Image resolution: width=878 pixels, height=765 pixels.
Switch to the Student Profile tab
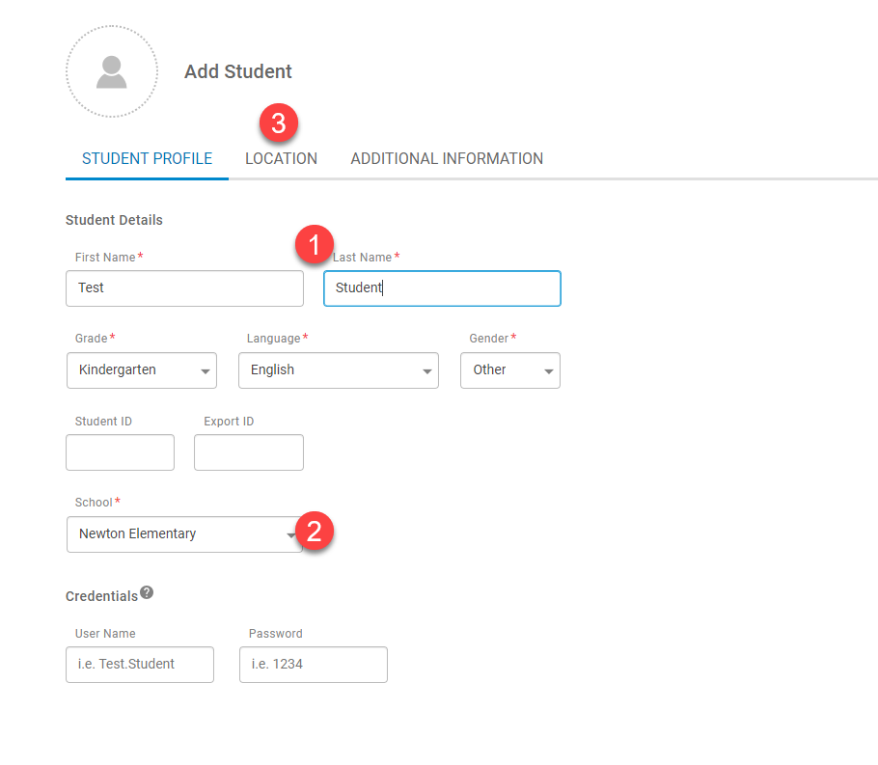coord(147,158)
